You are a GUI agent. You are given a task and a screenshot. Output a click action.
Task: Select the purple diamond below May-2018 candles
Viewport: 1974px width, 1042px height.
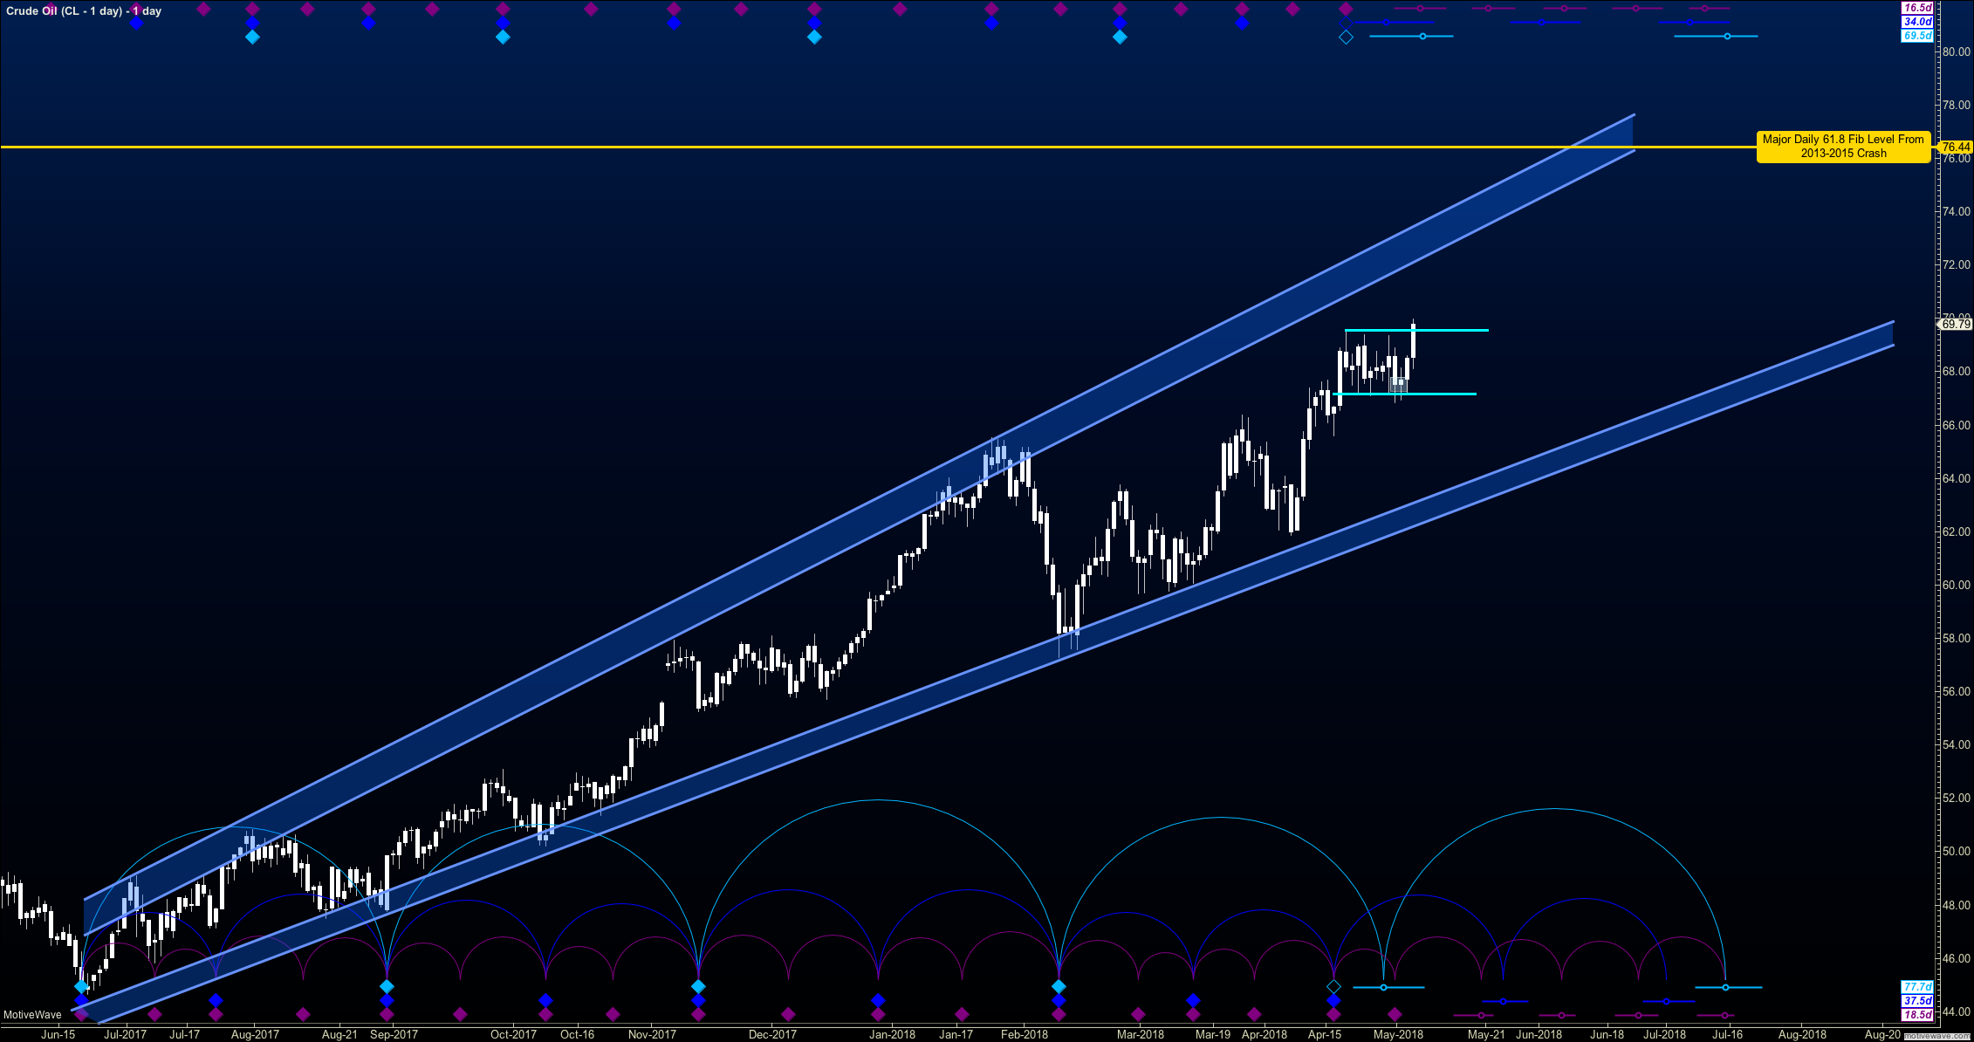pos(1395,1014)
